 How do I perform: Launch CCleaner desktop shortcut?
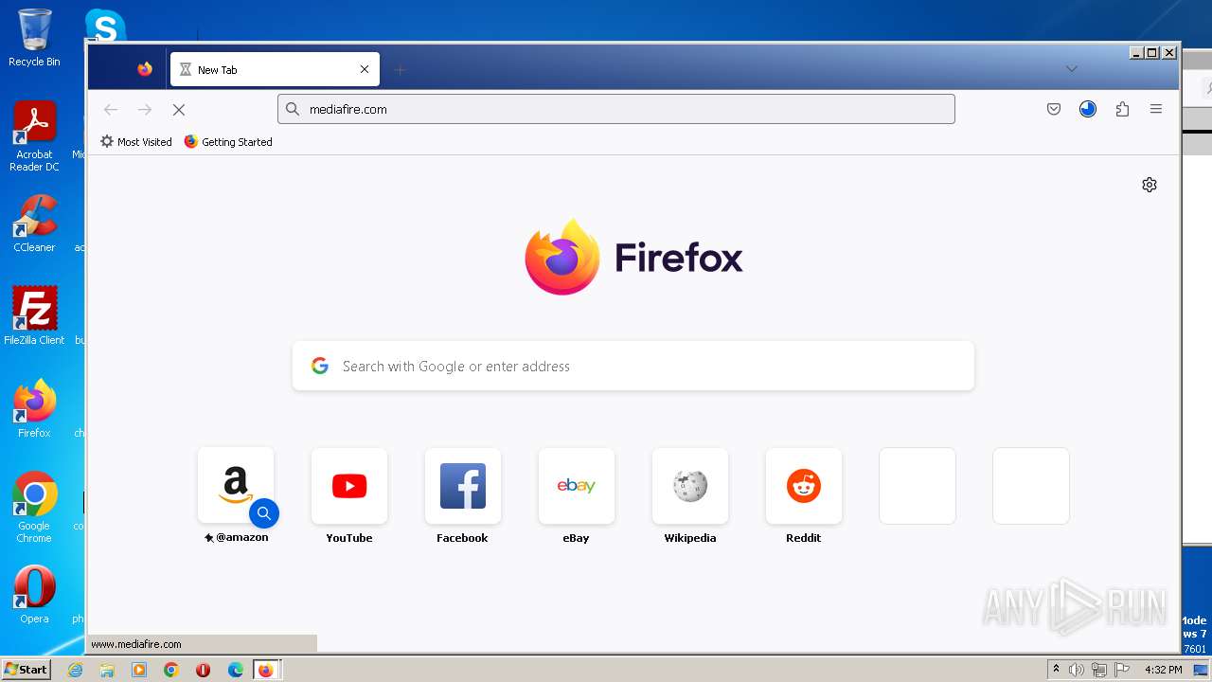click(34, 224)
